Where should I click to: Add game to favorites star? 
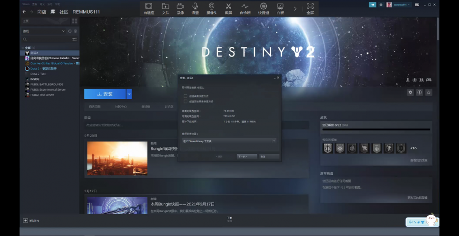(x=429, y=92)
